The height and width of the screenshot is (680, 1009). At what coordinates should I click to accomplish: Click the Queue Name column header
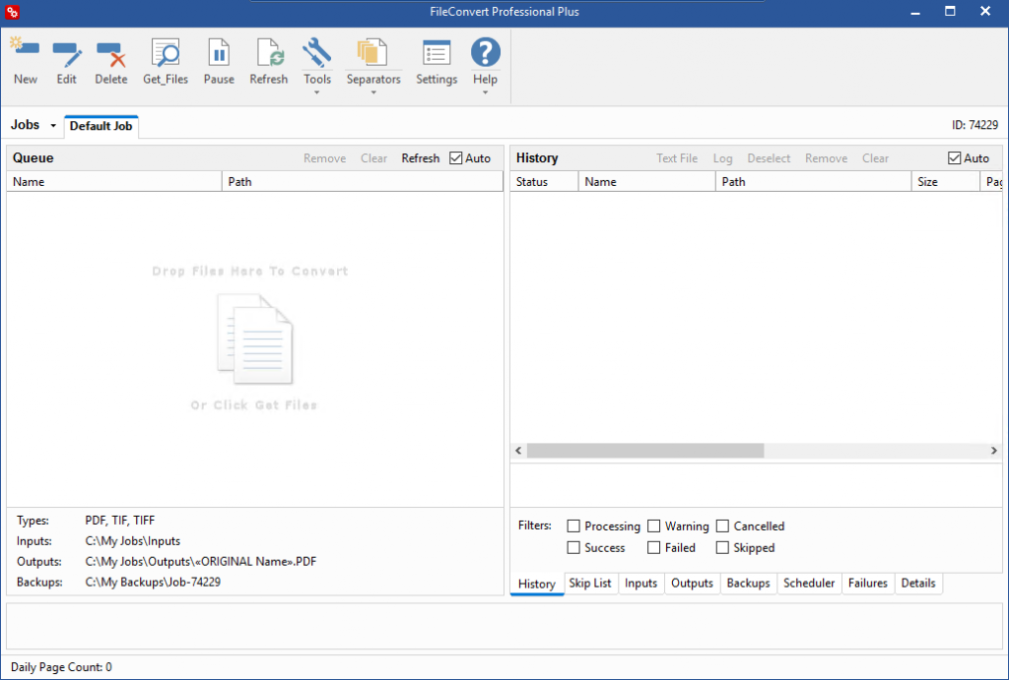point(114,182)
